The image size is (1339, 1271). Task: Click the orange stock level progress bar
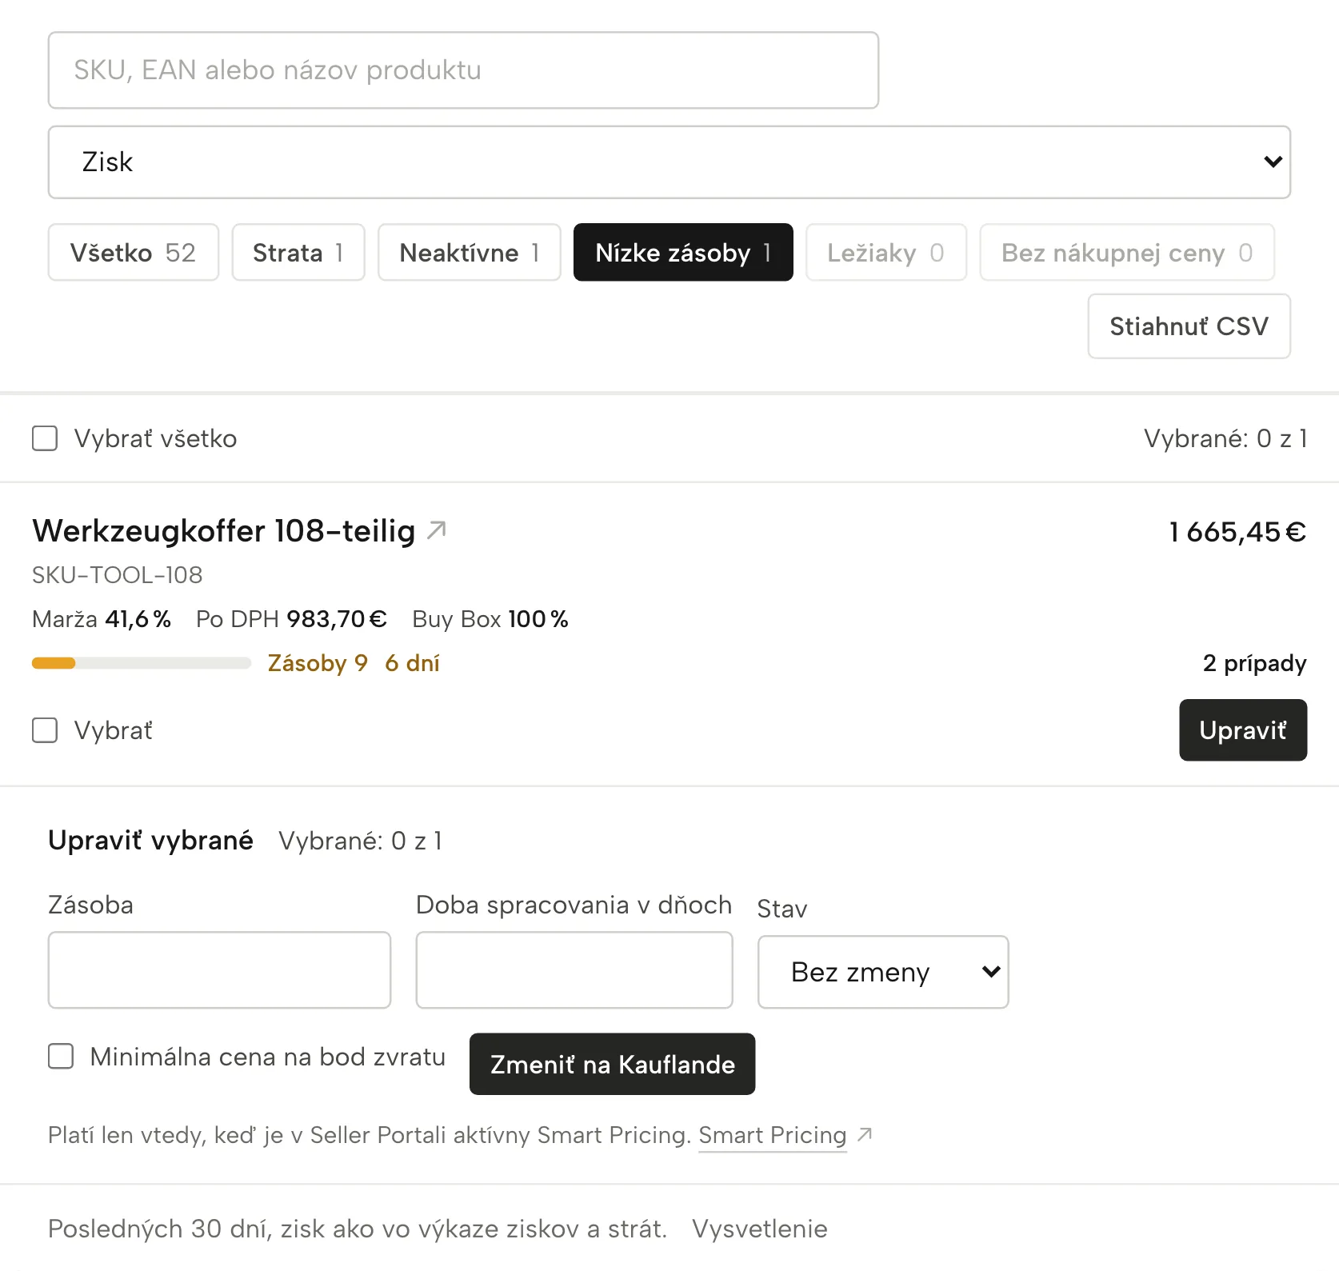pos(142,663)
